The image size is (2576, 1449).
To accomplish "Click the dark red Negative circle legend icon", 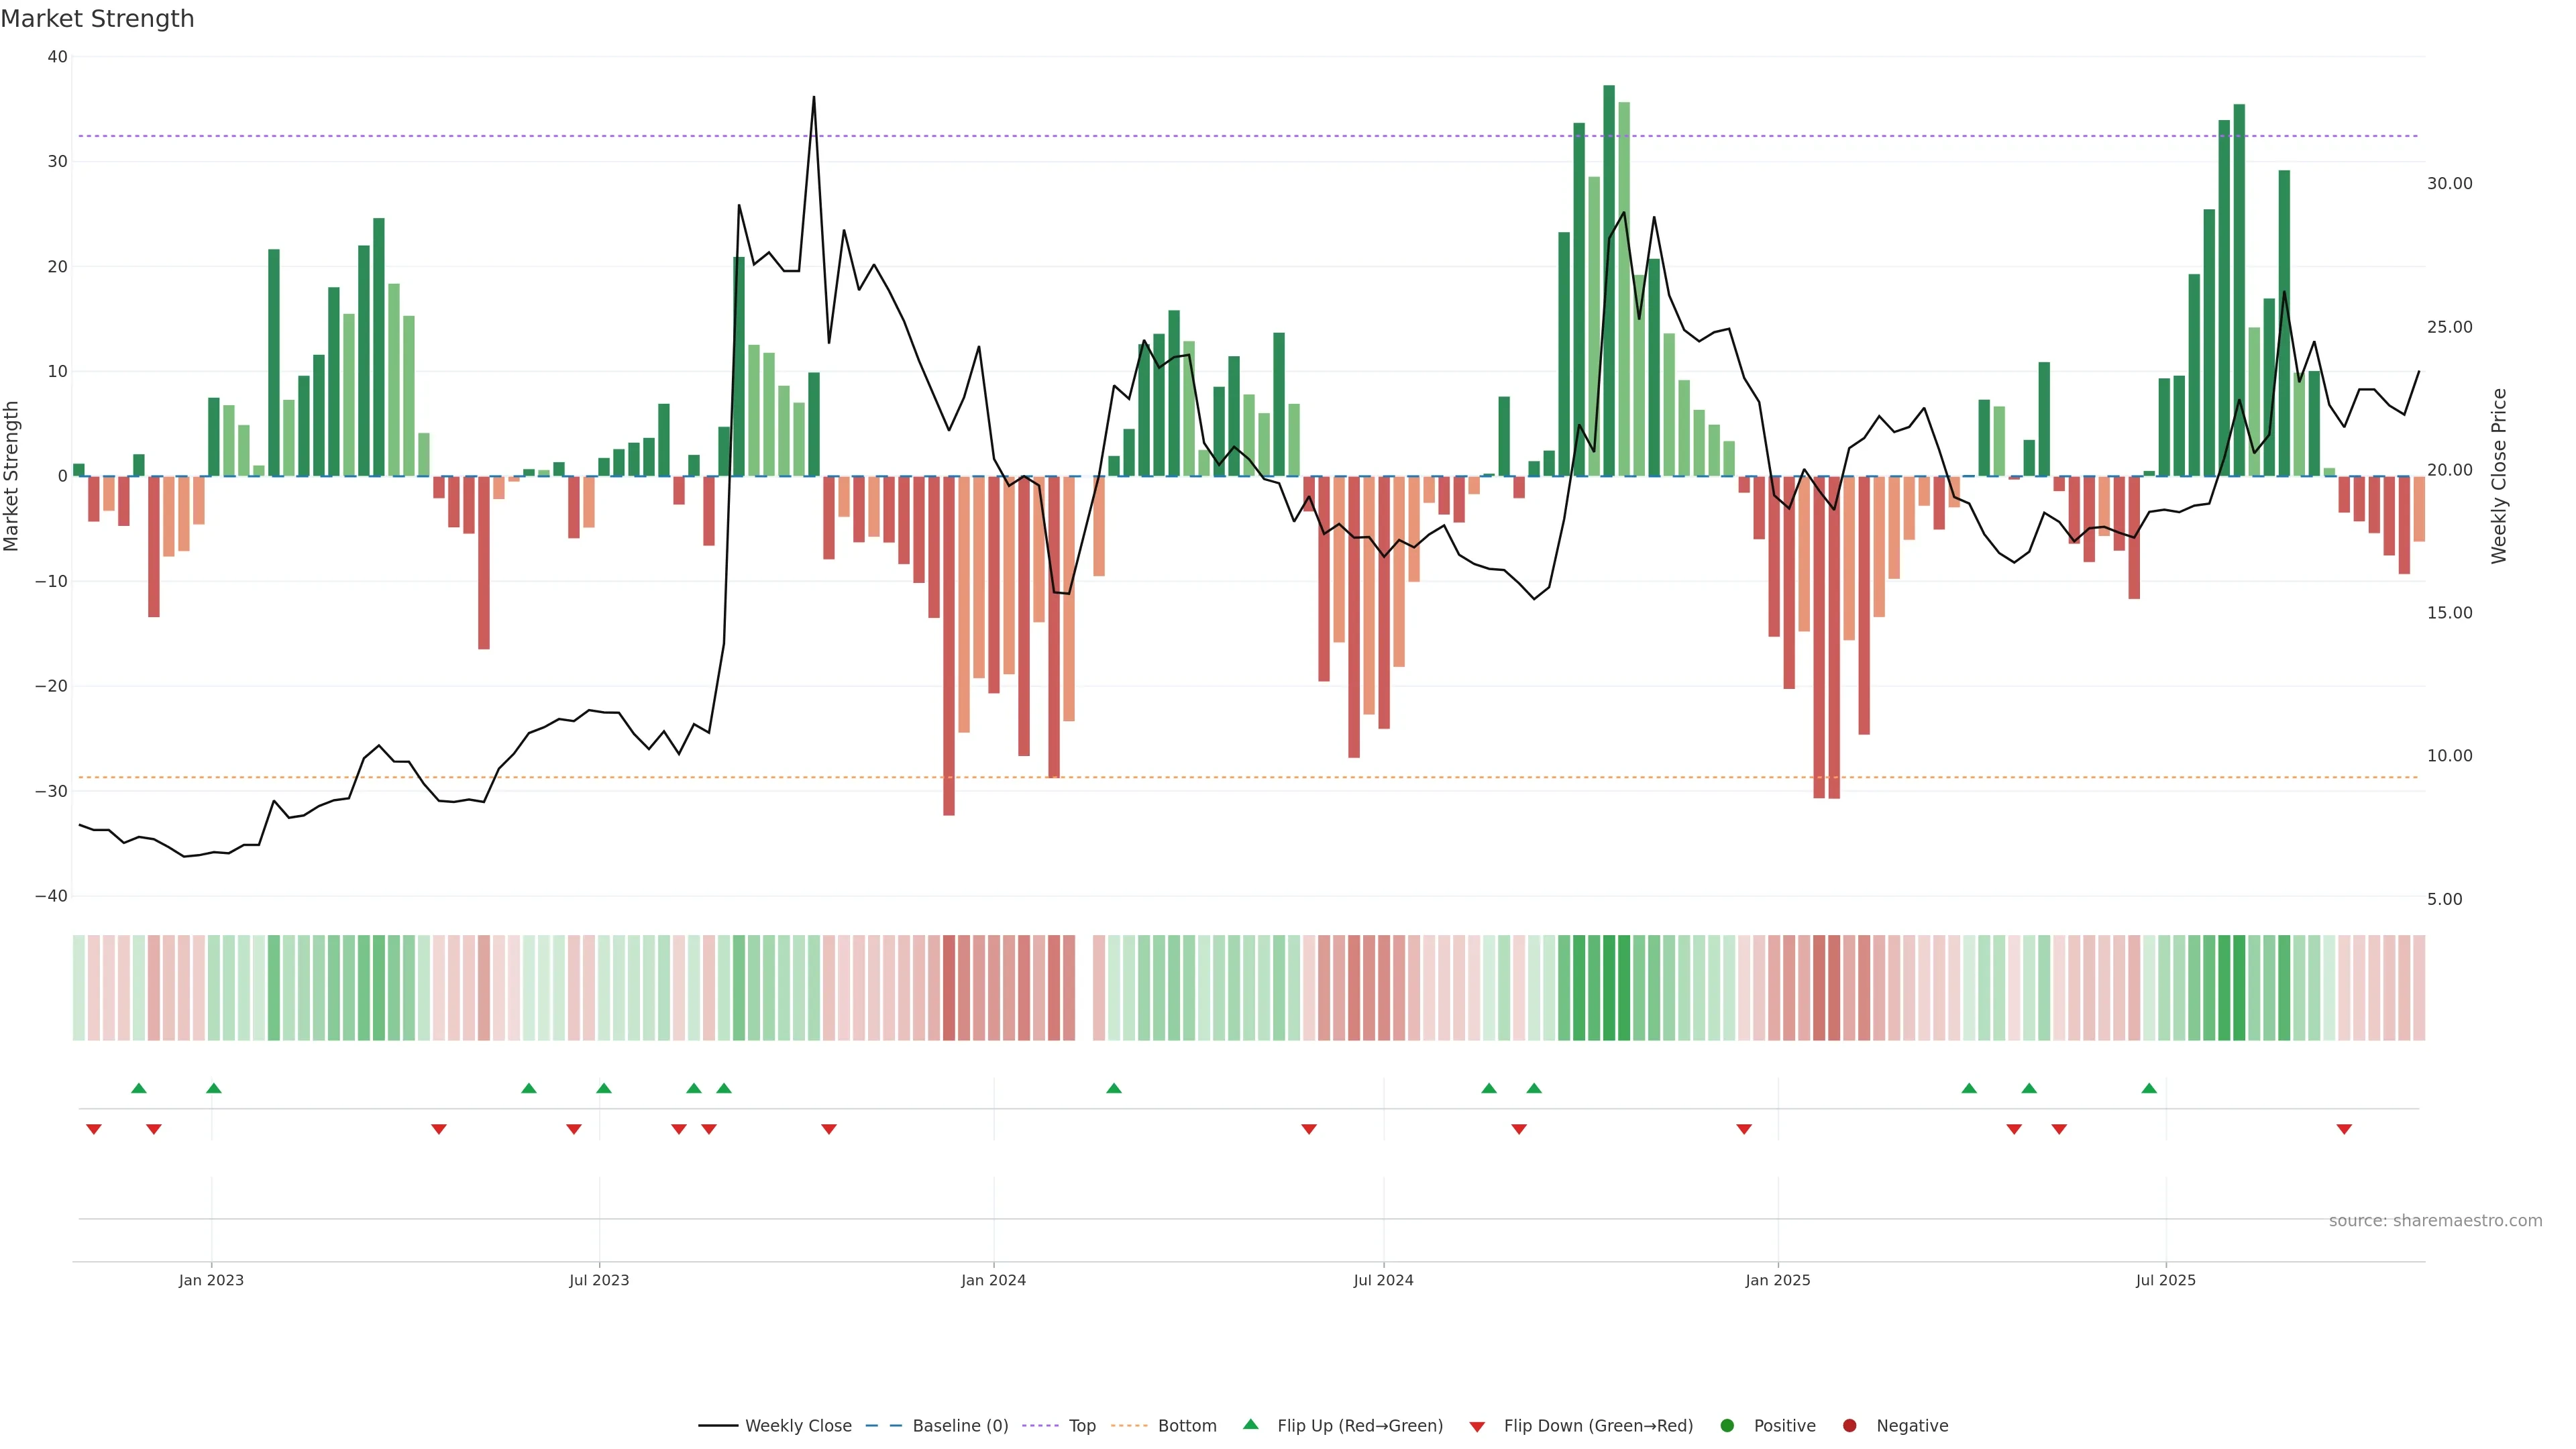I will coord(1849,1425).
